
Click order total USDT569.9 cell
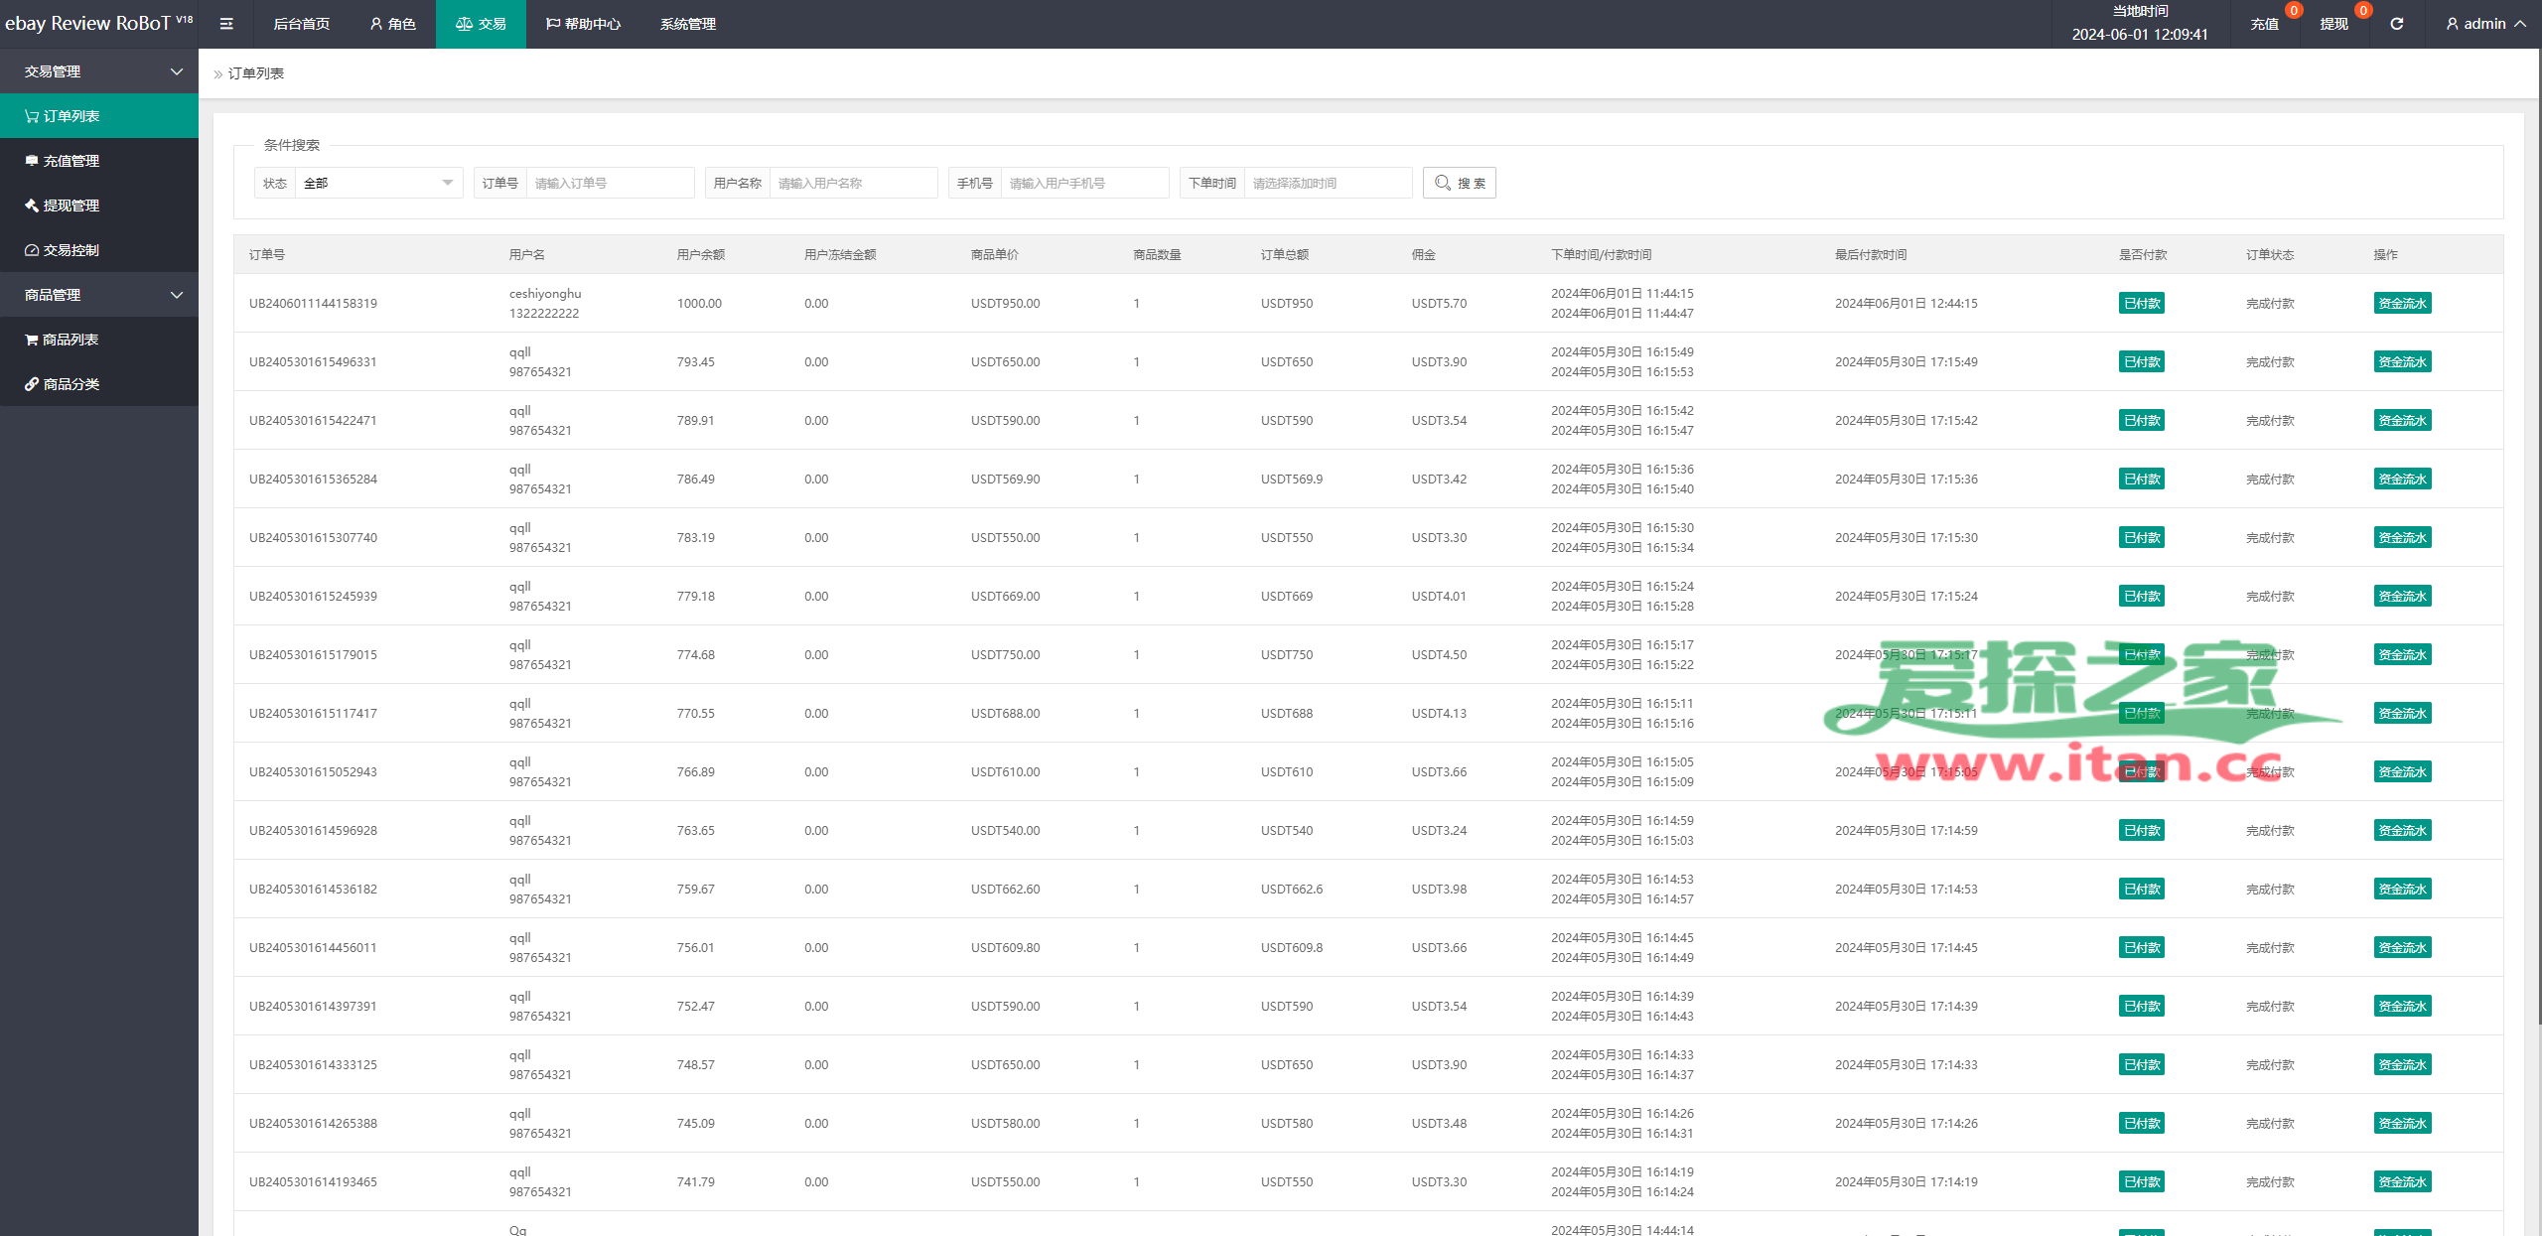[x=1292, y=480]
